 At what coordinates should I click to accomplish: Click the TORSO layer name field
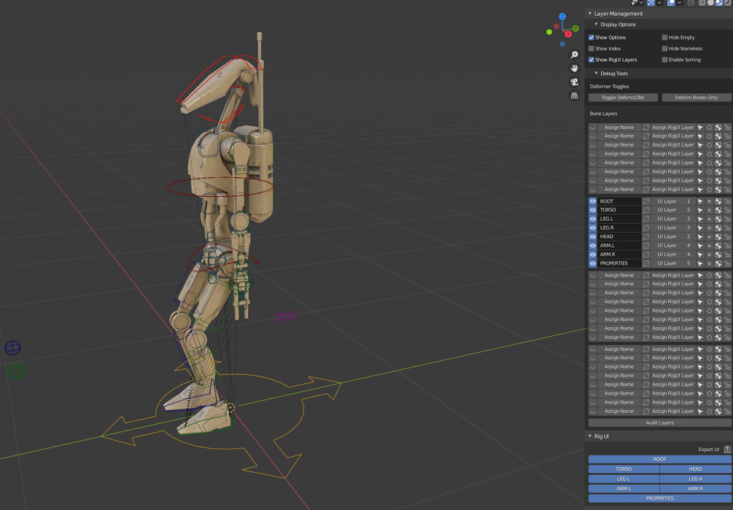point(619,210)
